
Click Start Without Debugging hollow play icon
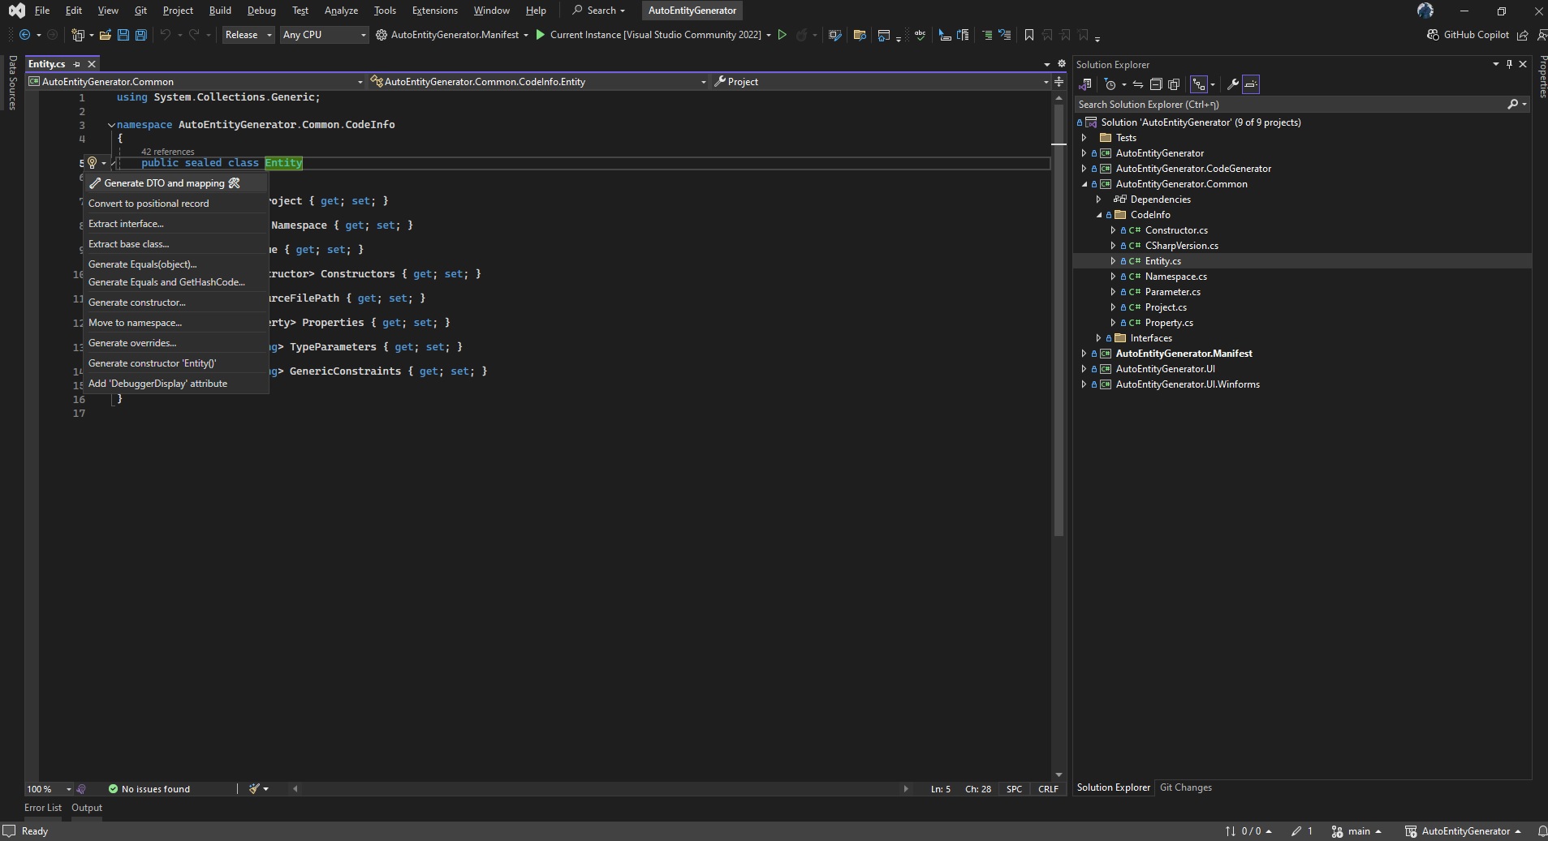pos(783,35)
